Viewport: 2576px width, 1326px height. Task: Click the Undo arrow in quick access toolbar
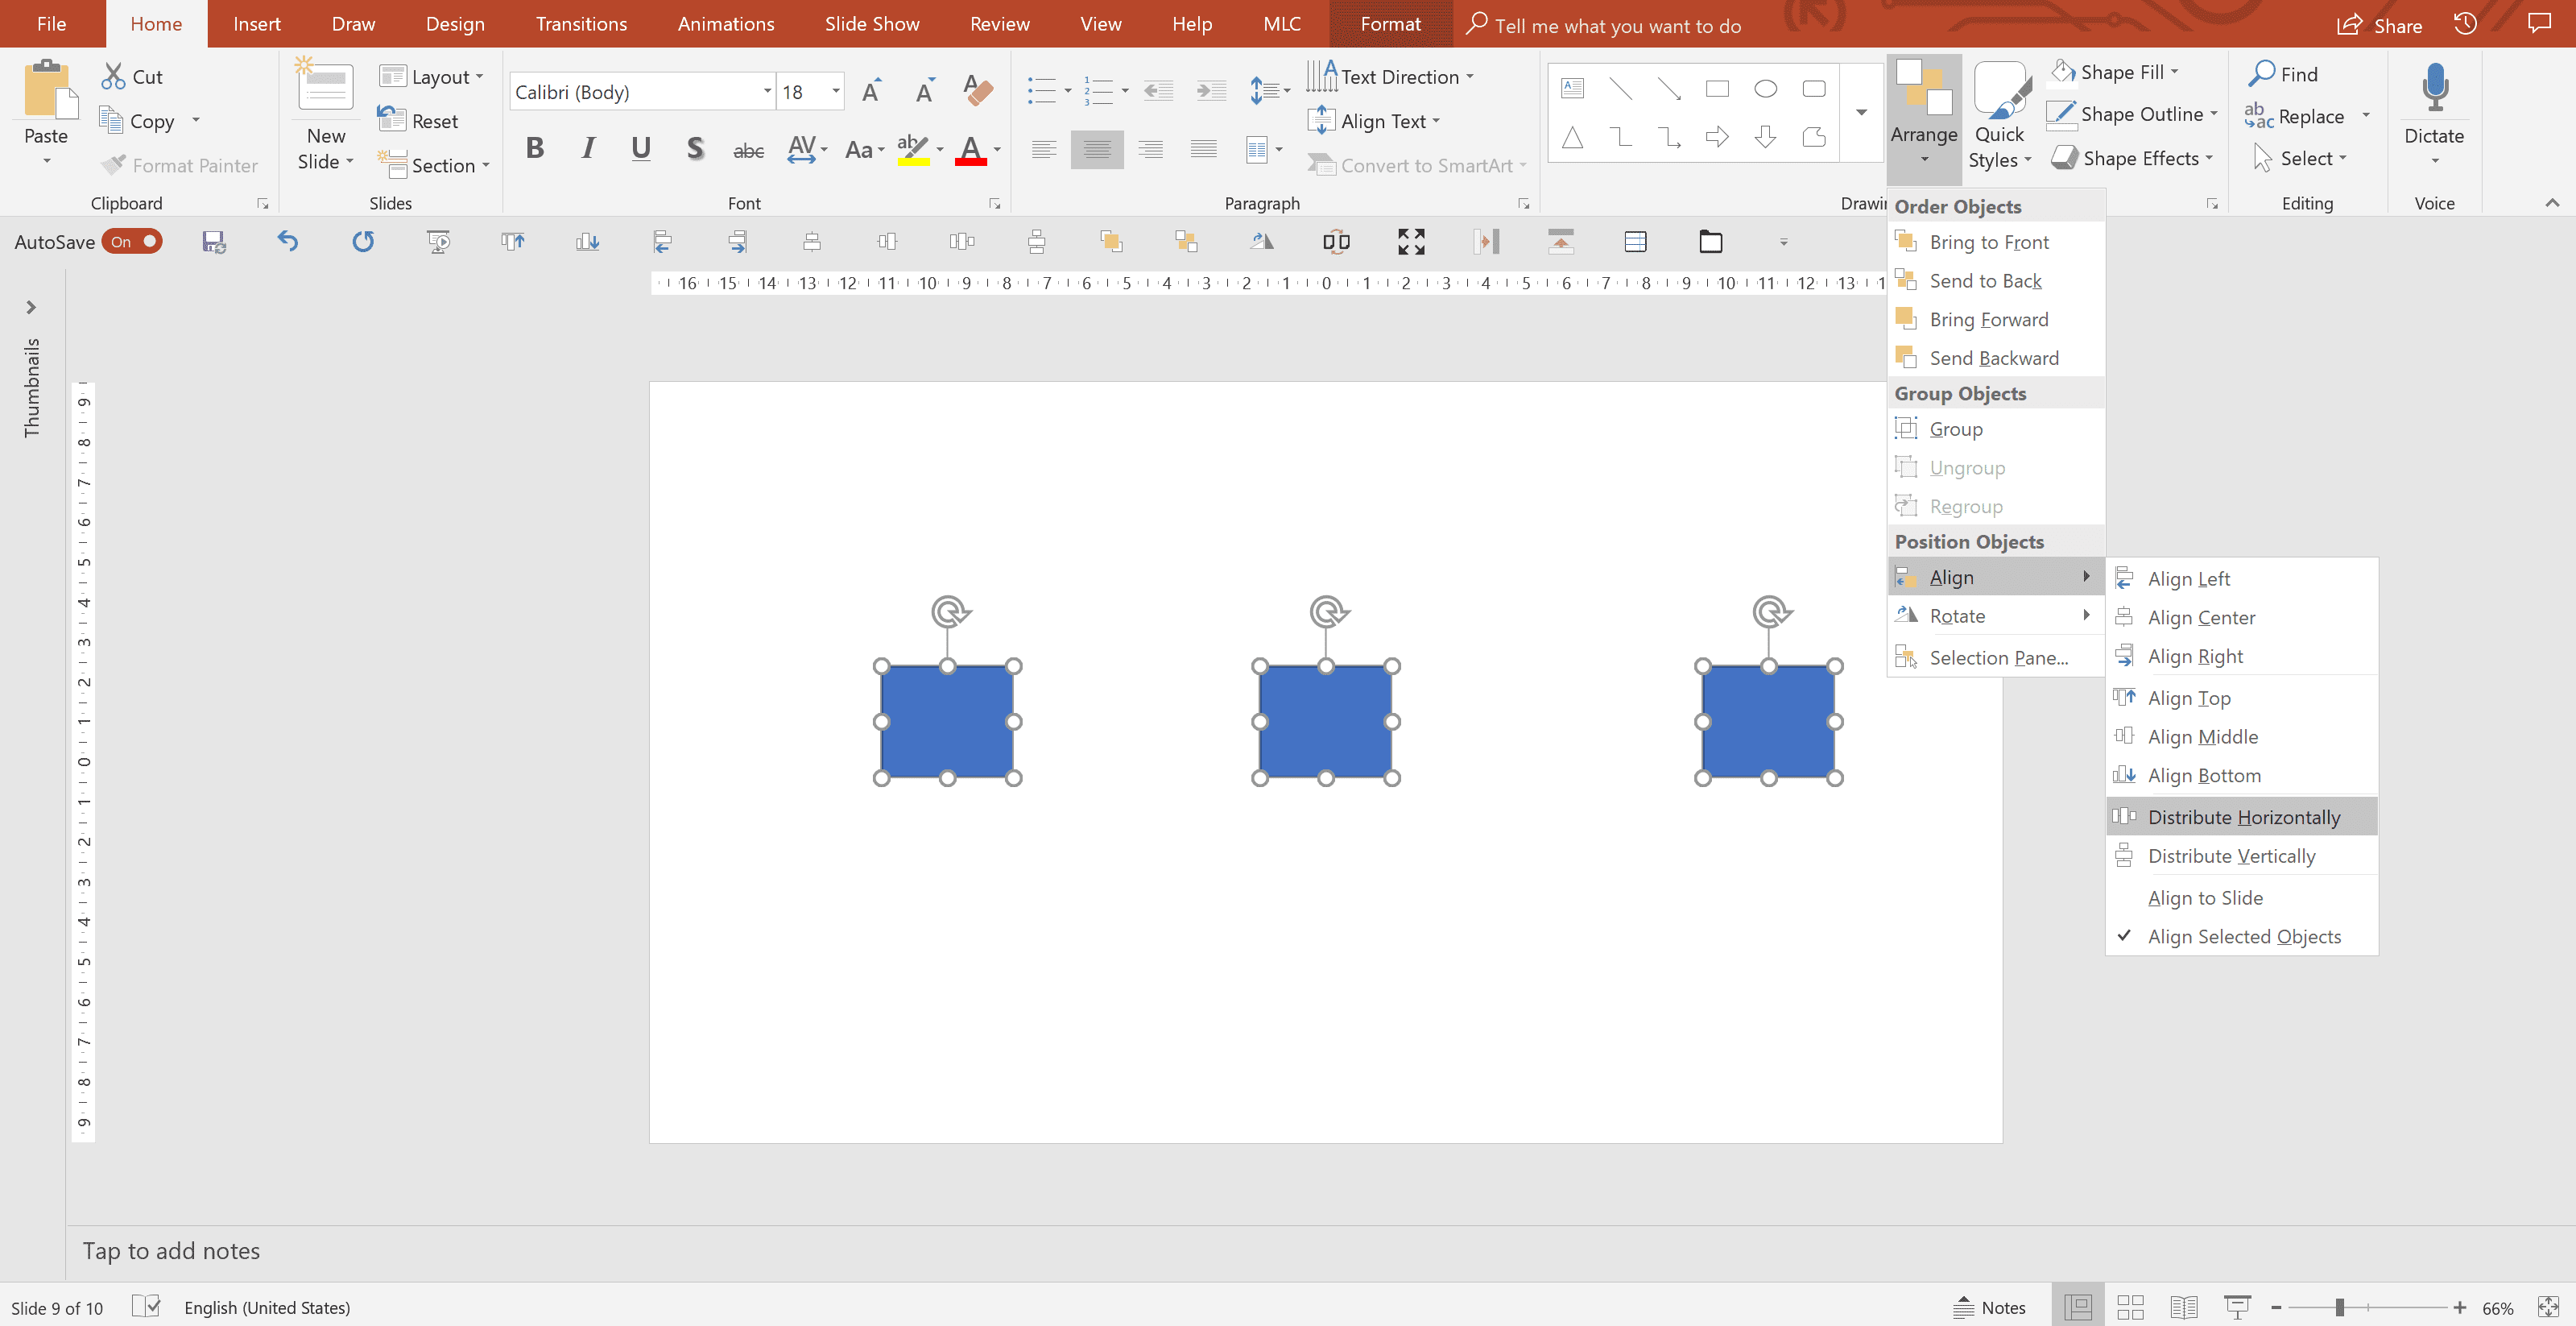288,241
